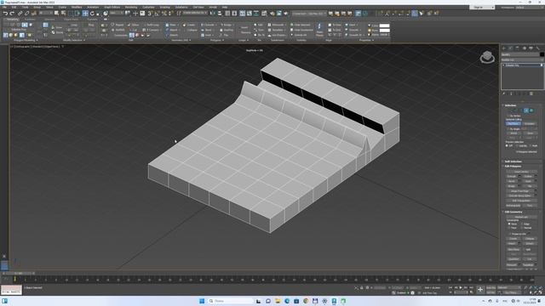Switch to the Create command panel icon
The height and width of the screenshot is (306, 545).
503,48
